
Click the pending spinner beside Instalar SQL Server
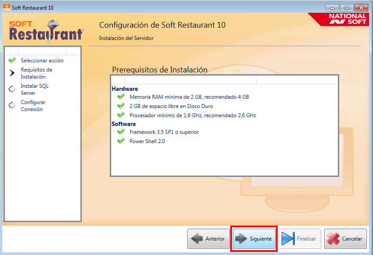(12, 89)
